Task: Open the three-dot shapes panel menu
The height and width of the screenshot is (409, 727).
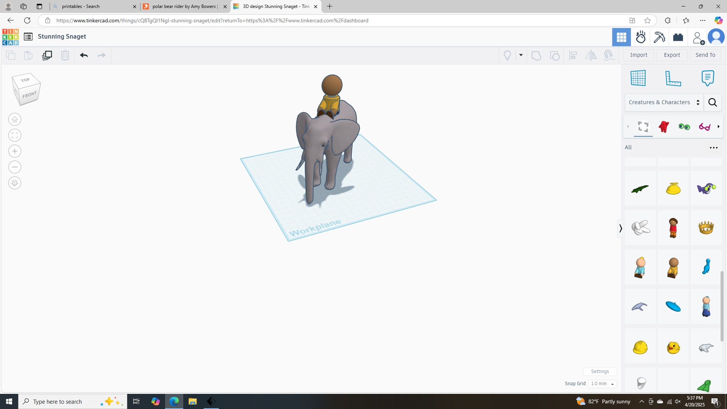Action: [714, 148]
